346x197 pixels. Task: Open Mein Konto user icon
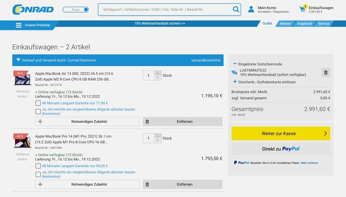point(251,9)
